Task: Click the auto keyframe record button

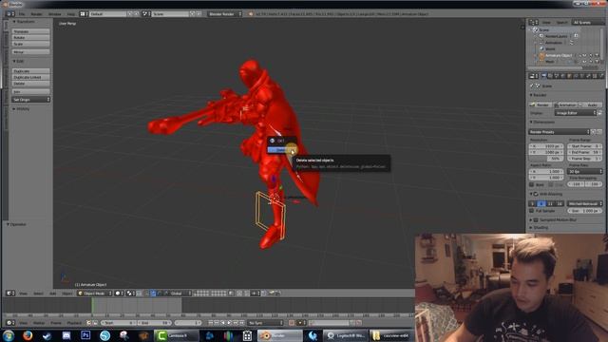Action: (292, 323)
